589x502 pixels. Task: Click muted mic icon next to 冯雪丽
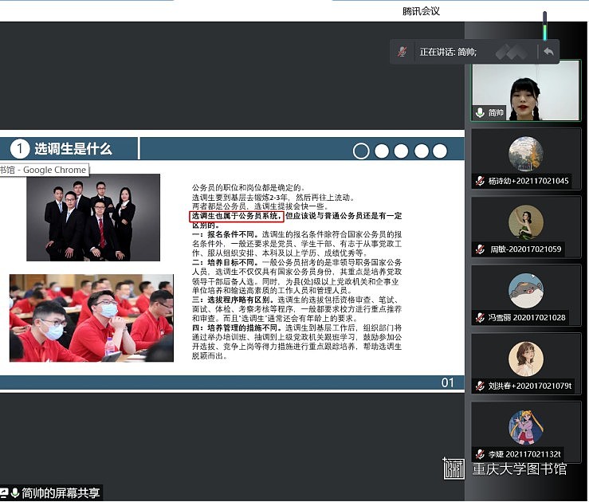pos(480,317)
